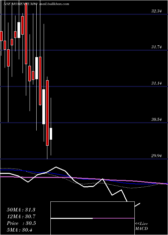Viewport: 168px width, 235px height.
Task: Click the last white candlestick near 30.54
Action: click(51, 134)
